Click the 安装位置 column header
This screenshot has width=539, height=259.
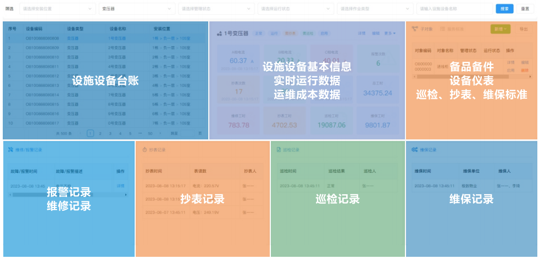point(162,29)
